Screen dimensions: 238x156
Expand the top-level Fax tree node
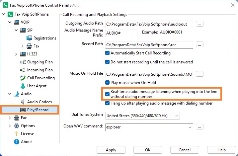click(10, 118)
